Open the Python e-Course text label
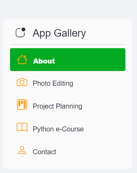The image size is (137, 173). 58,129
